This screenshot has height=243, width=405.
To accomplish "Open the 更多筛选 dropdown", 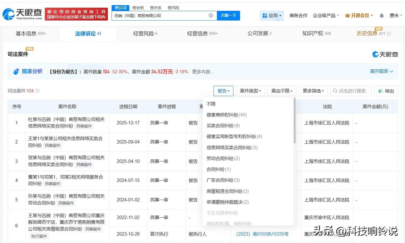I will coord(313,91).
